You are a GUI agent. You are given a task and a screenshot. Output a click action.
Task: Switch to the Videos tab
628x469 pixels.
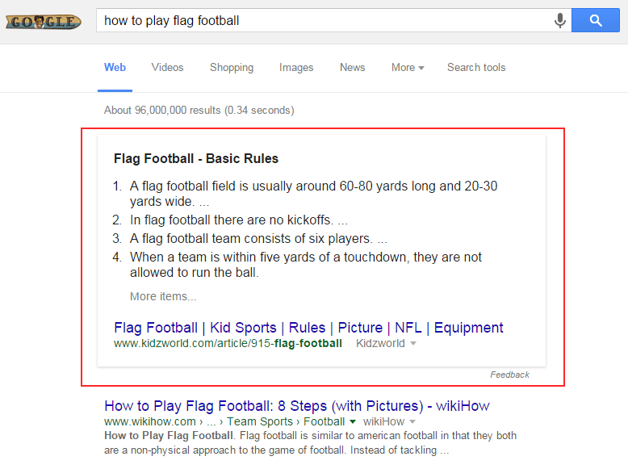(167, 68)
